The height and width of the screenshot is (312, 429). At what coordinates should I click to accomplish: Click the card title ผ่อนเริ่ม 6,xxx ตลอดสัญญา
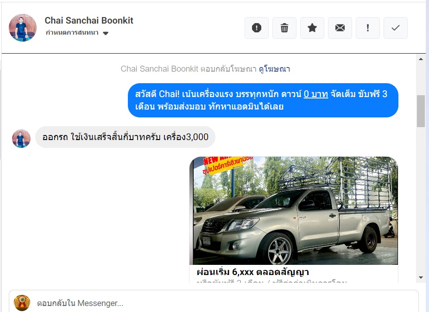[253, 272]
